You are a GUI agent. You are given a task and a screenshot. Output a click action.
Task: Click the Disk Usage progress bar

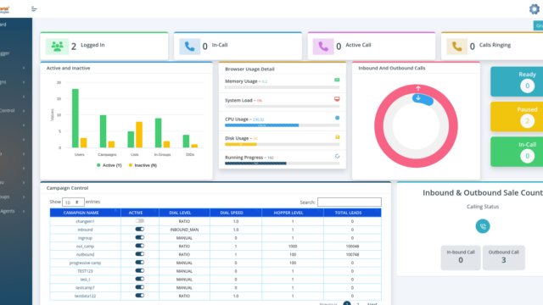click(x=283, y=144)
